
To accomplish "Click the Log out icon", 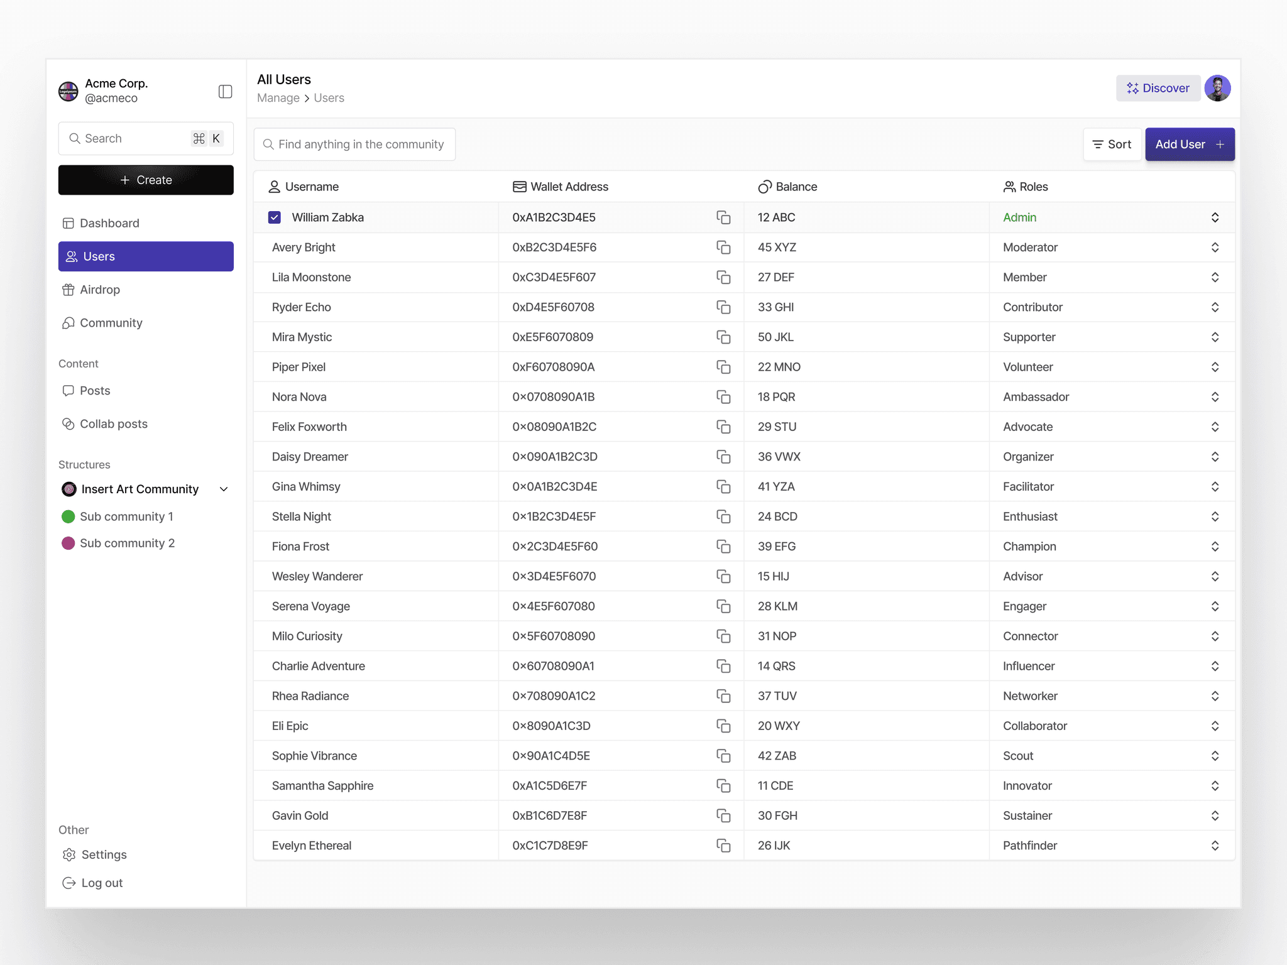I will [x=69, y=883].
